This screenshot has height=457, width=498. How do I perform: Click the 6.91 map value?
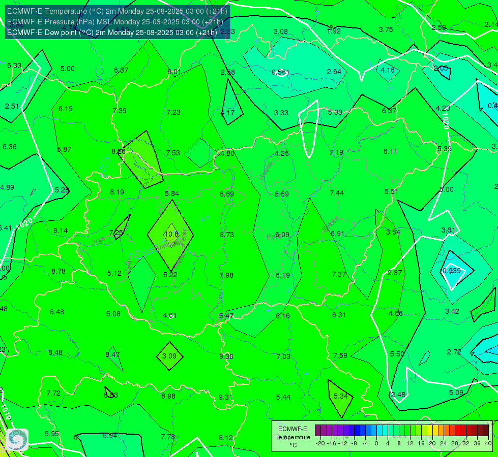(x=338, y=234)
